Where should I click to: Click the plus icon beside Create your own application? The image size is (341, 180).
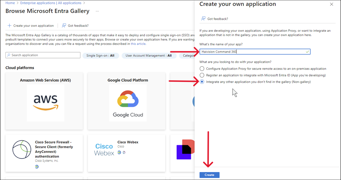(10, 25)
